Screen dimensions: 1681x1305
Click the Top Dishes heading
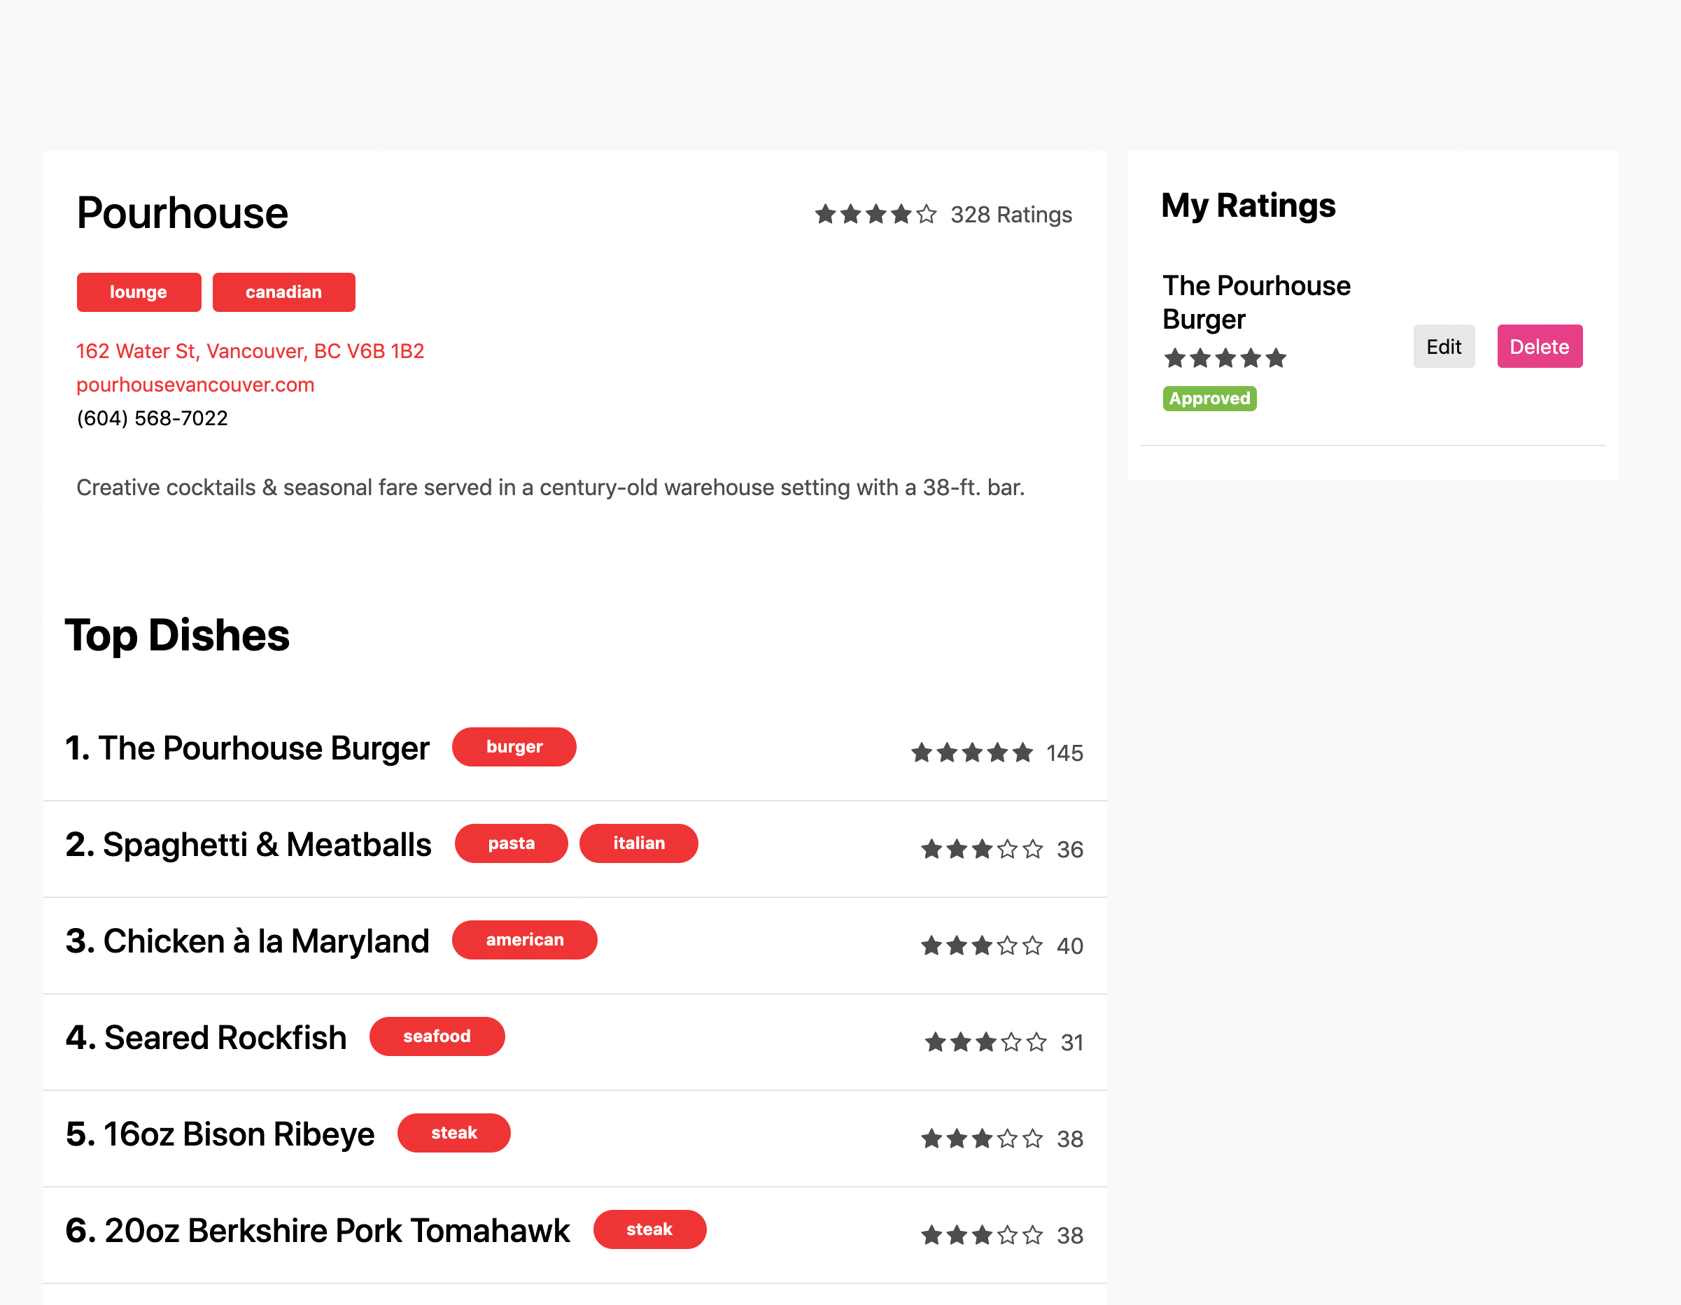click(177, 635)
